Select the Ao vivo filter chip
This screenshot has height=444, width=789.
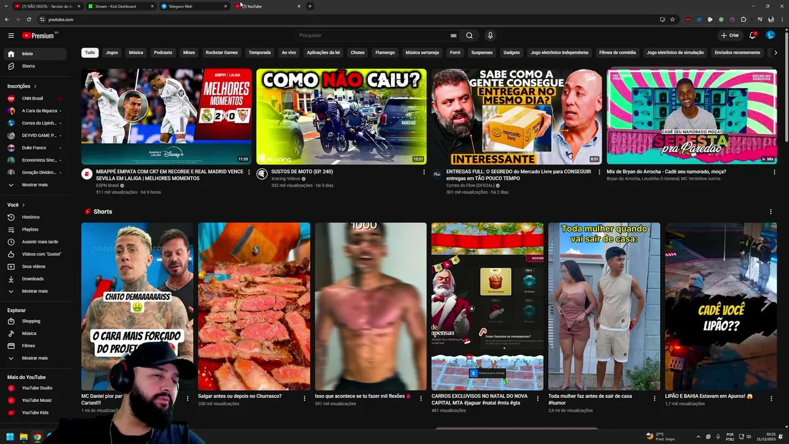coord(288,52)
